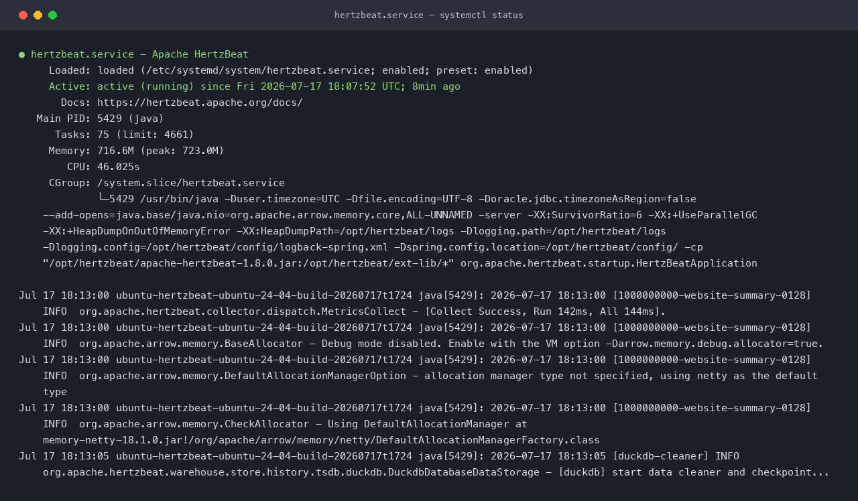The width and height of the screenshot is (858, 501).
Task: Click the CGroup tree branch marker before 5429
Action: [103, 199]
